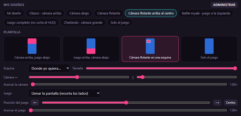The height and width of the screenshot is (116, 241).
Task: Click the 'MIS DISEÑOS' heading text
Action: point(14,5)
